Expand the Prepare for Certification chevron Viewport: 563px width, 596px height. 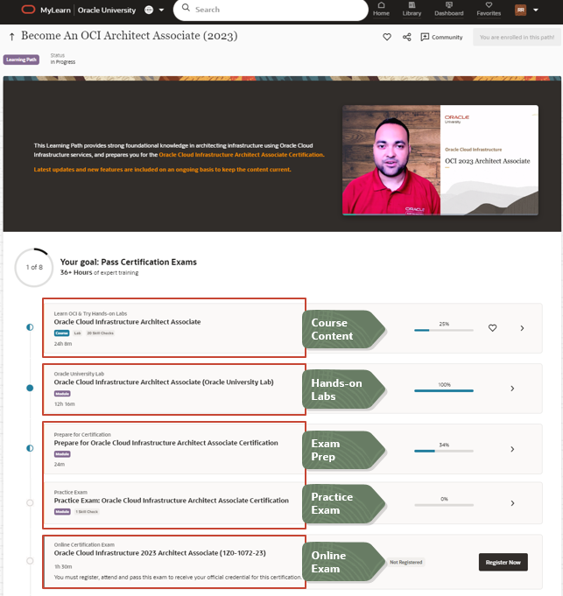[x=512, y=449]
